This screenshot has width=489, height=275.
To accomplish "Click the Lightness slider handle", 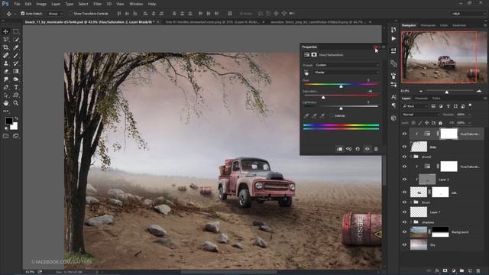I will (x=341, y=108).
